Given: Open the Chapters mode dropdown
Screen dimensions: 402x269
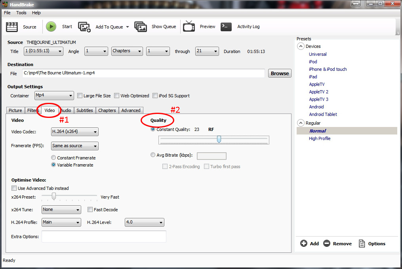Looking at the screenshot, I should coord(127,51).
